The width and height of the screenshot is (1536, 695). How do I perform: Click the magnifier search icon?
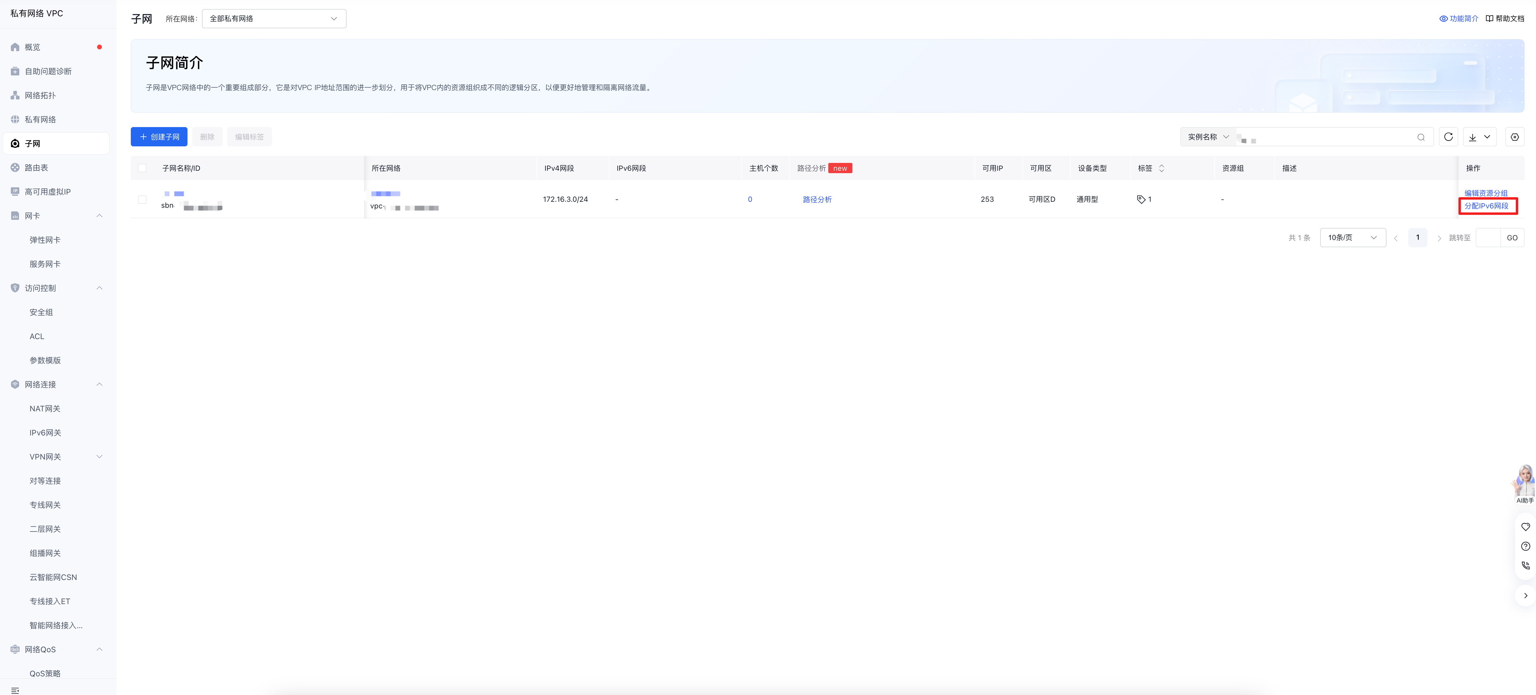tap(1421, 137)
